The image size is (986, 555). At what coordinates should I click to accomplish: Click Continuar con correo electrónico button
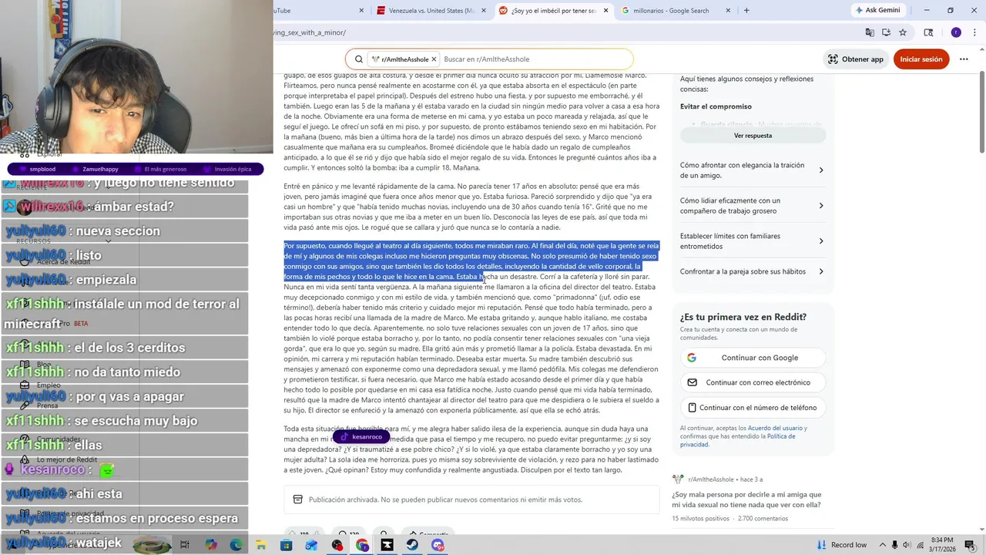point(753,382)
